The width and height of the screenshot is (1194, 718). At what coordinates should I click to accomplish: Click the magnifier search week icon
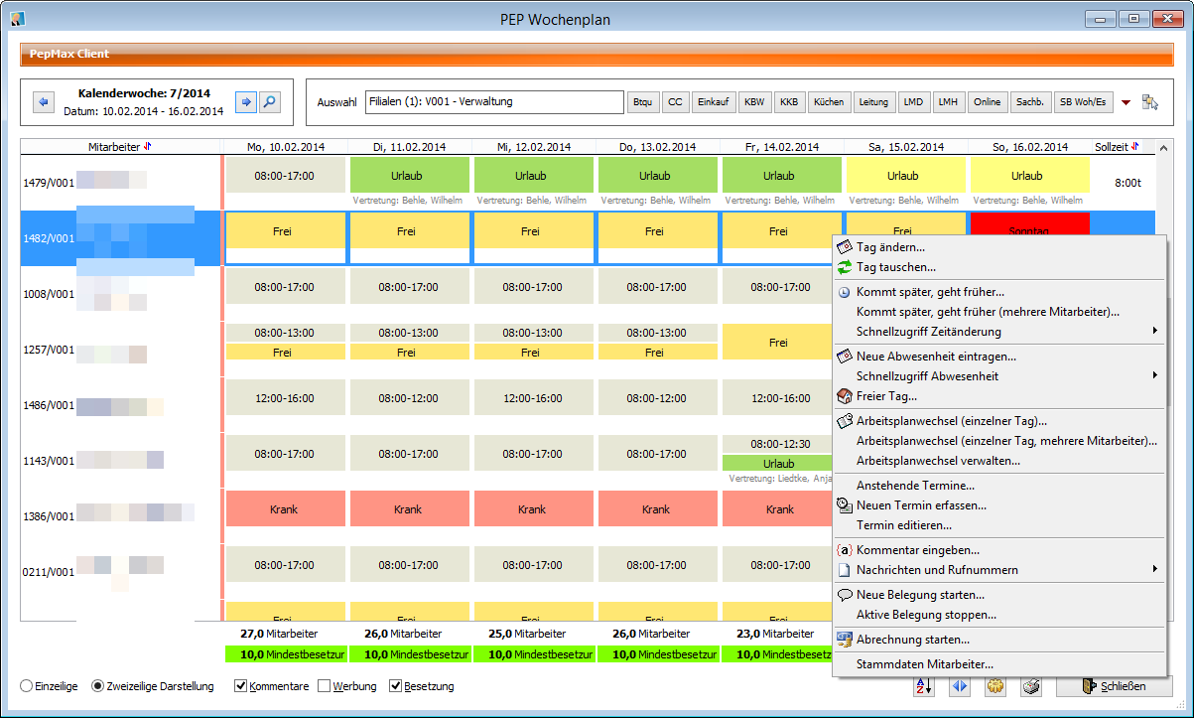pyautogui.click(x=269, y=102)
